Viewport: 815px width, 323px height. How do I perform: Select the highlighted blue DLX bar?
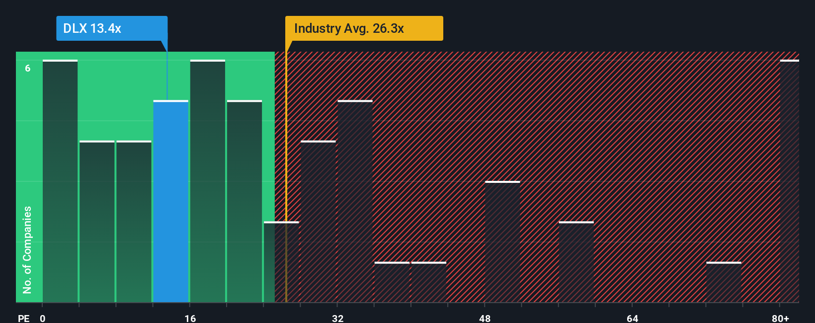tap(171, 201)
